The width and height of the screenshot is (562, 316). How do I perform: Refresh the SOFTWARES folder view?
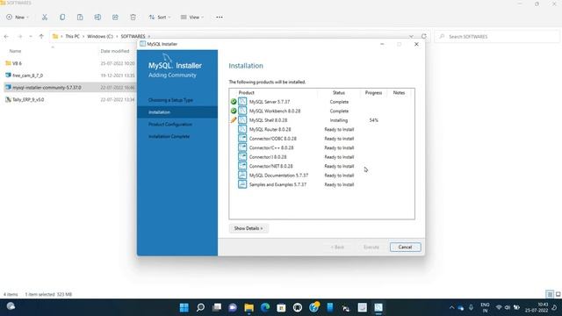423,36
